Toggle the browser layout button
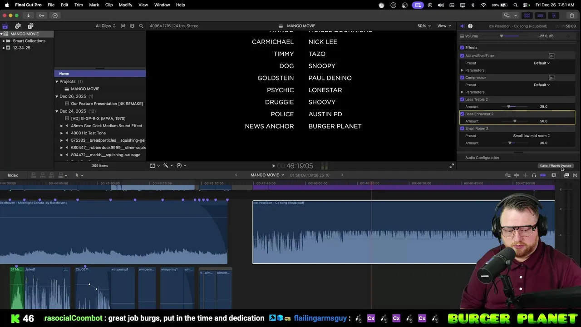This screenshot has height=327, width=581. pyautogui.click(x=527, y=15)
